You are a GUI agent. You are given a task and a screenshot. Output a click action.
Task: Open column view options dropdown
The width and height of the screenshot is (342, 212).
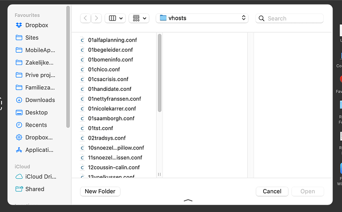[115, 18]
